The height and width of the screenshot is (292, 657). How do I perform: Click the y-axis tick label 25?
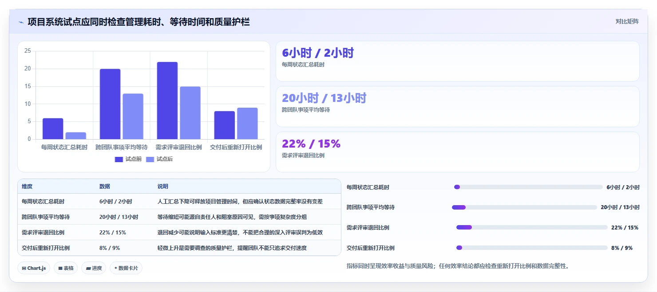pos(28,51)
